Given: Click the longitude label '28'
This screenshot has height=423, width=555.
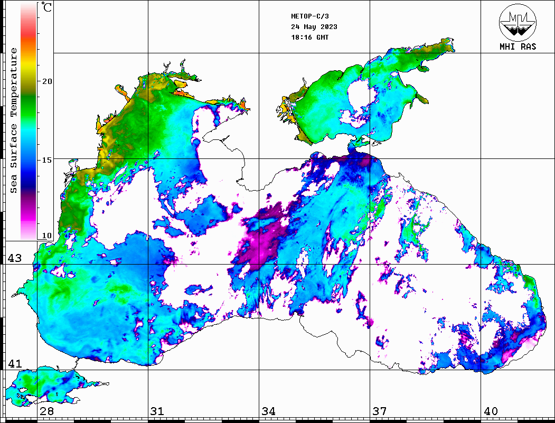Looking at the screenshot, I should tap(46, 411).
